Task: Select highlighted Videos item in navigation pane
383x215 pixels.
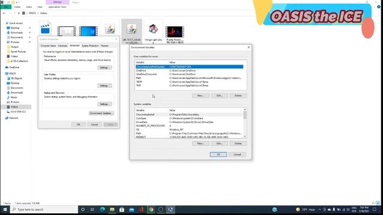Action: [x=16, y=107]
